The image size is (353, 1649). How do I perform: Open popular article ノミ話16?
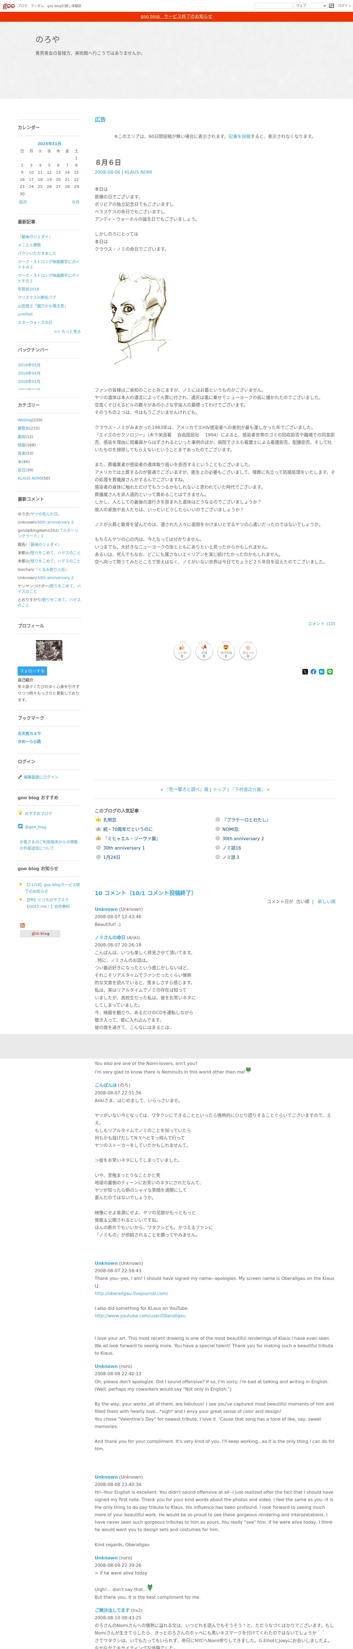[232, 848]
